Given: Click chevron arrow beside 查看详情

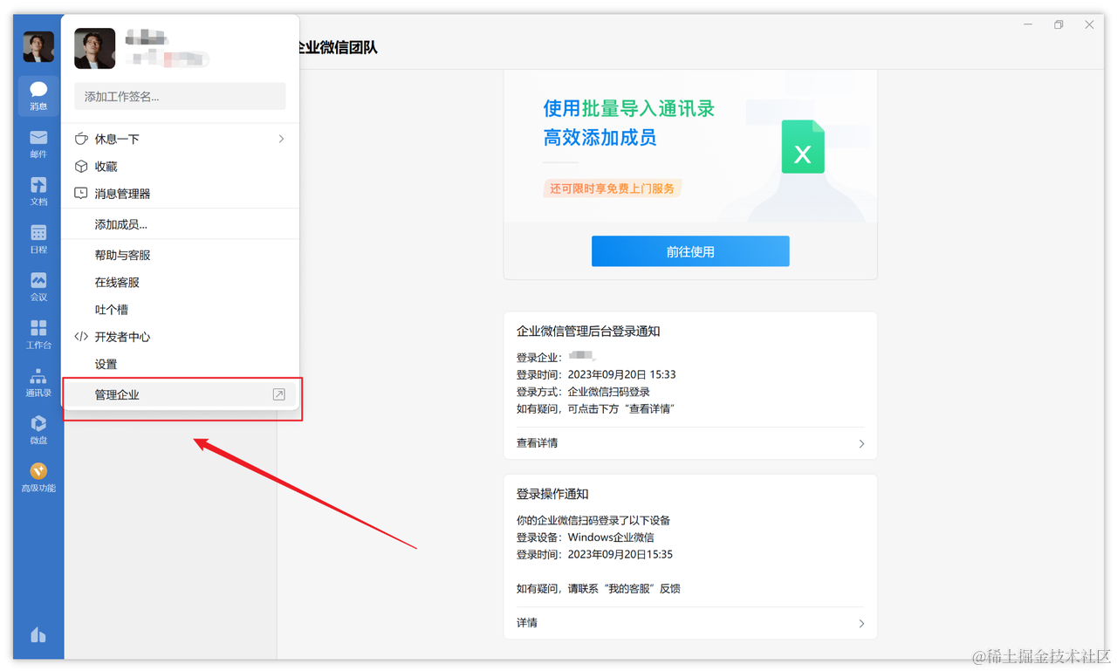Looking at the screenshot, I should (861, 444).
